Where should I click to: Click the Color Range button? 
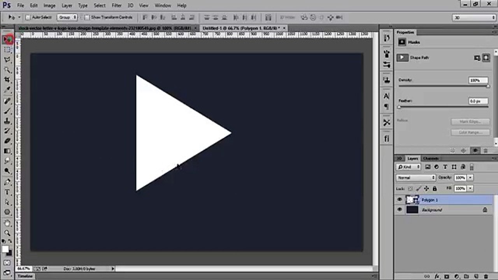[470, 133]
